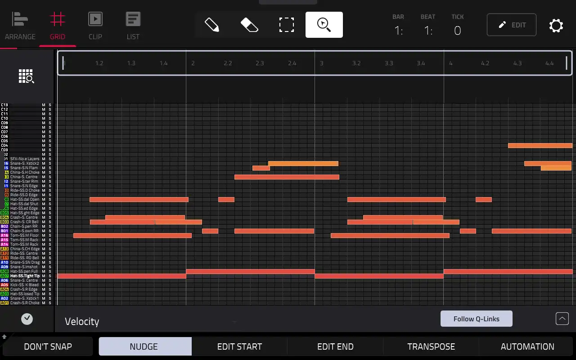The width and height of the screenshot is (576, 360).
Task: Click Follow Q-Links button
Action: click(477, 319)
